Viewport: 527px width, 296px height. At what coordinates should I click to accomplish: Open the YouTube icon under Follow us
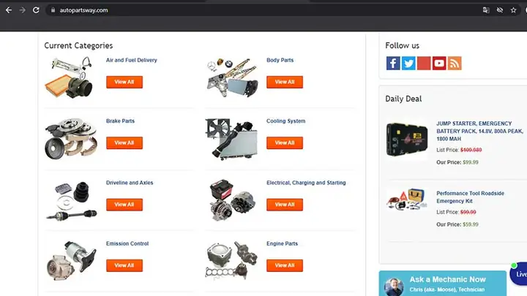click(x=439, y=63)
